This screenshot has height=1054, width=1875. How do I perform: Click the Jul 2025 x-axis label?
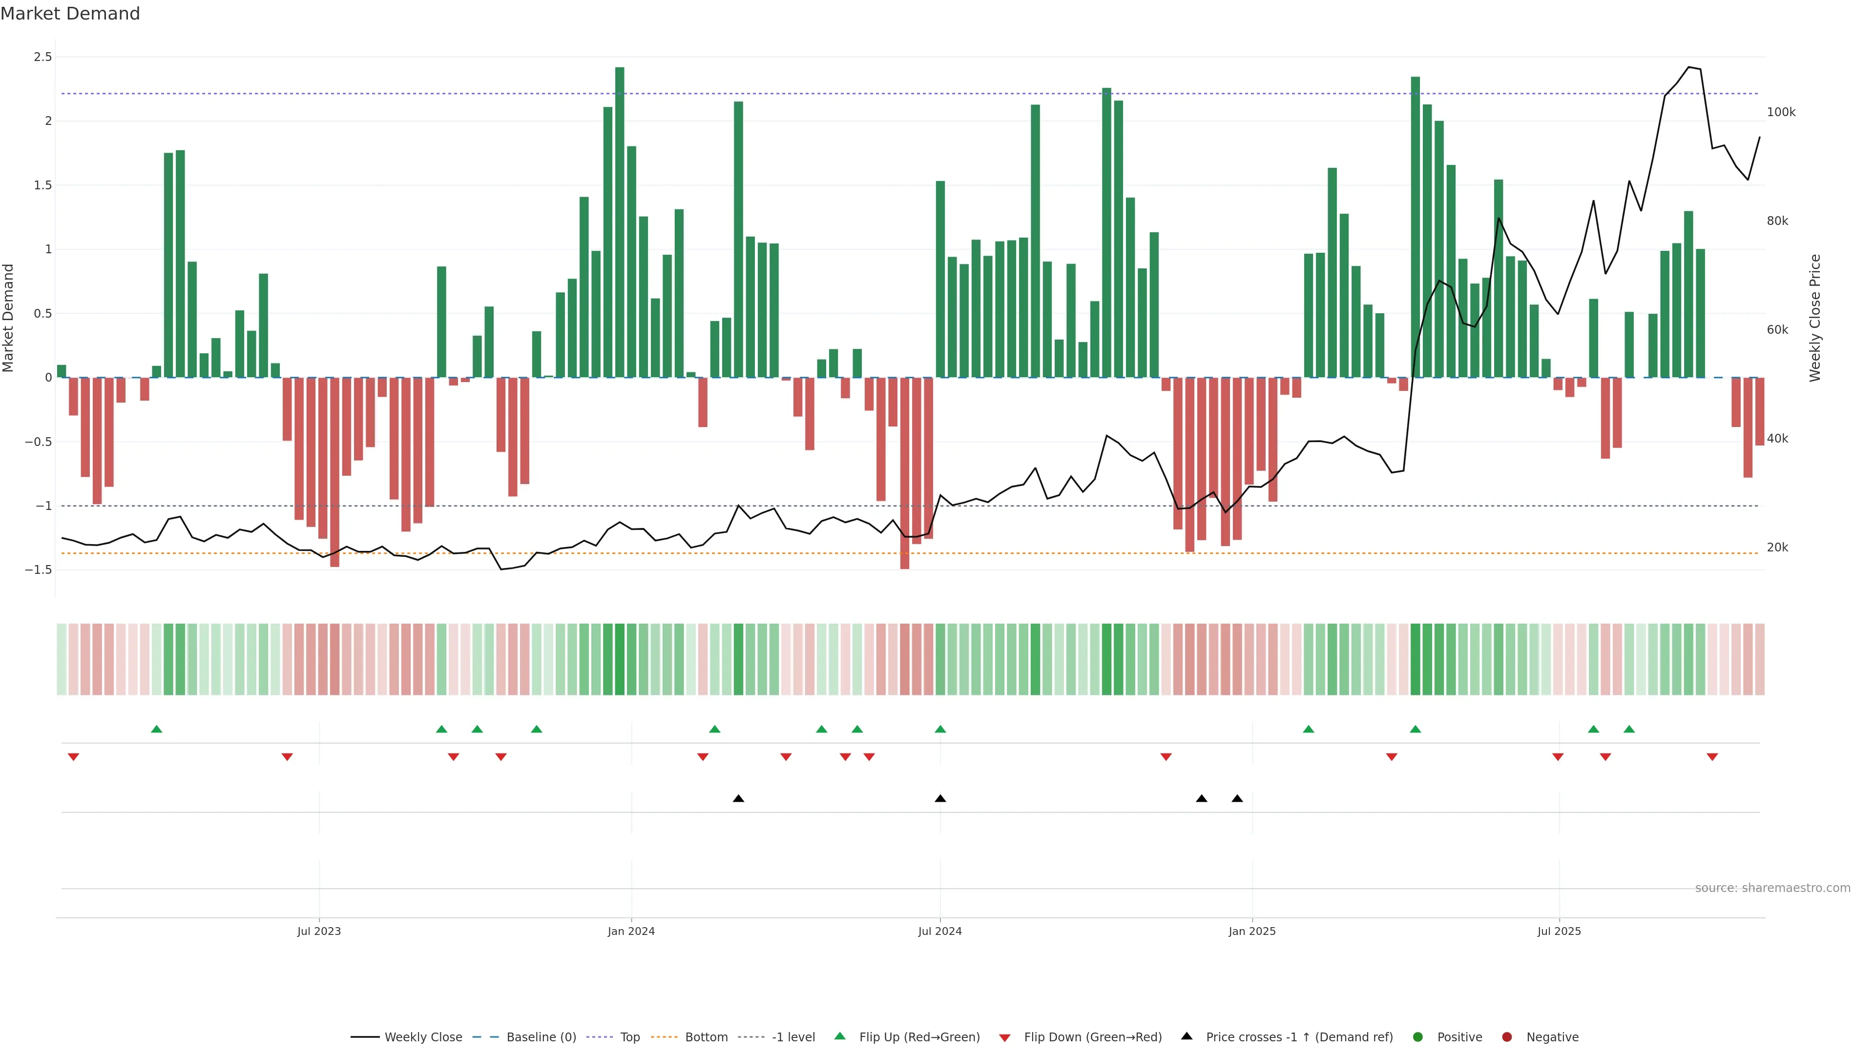[x=1559, y=931]
